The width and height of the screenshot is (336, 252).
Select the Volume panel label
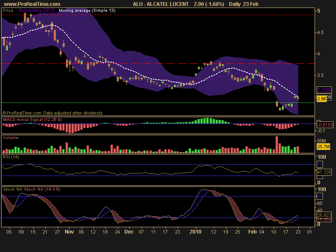tap(10, 138)
